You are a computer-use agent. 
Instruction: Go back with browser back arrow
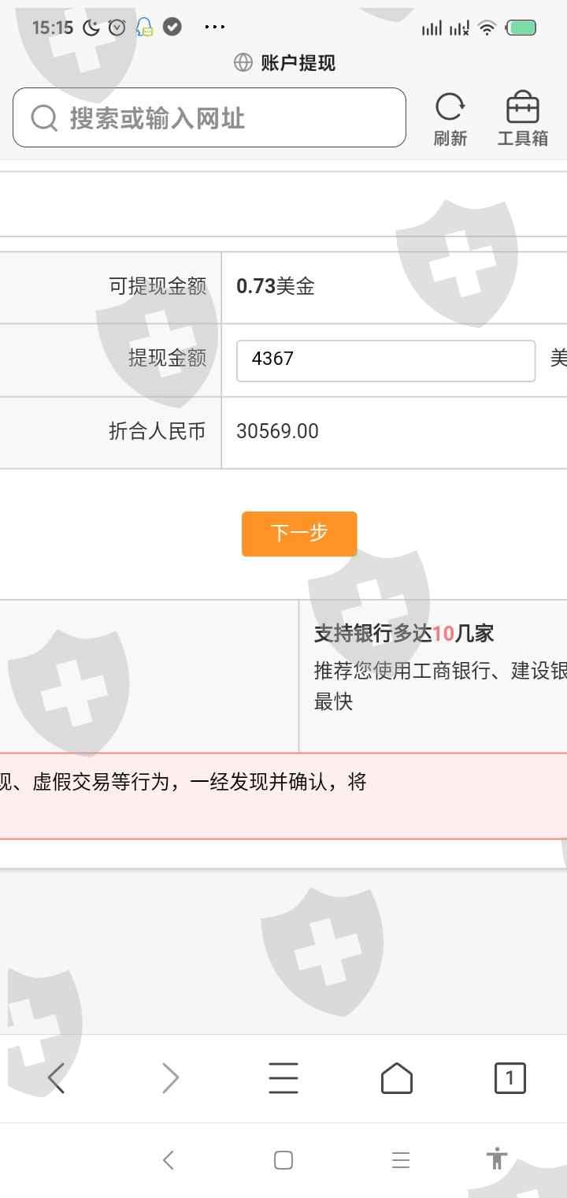click(x=56, y=1077)
